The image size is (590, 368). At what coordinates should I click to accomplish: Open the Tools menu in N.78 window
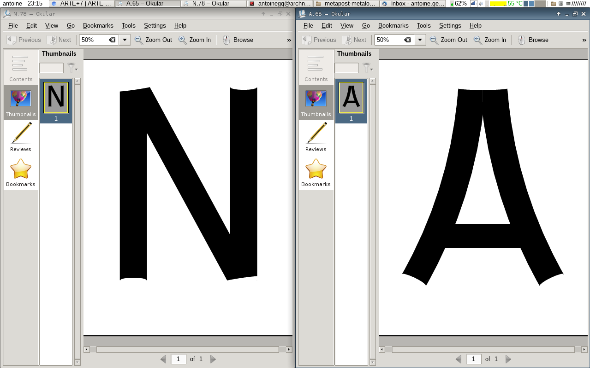pyautogui.click(x=128, y=25)
